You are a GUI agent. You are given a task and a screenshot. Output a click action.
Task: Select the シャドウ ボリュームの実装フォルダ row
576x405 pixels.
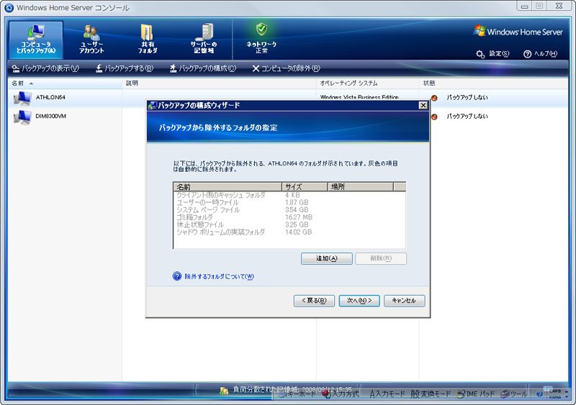pos(289,232)
